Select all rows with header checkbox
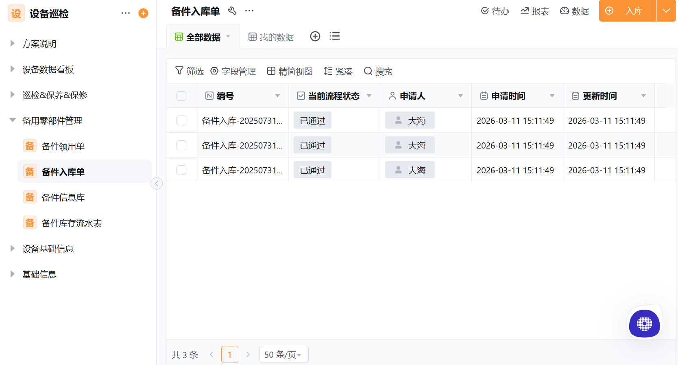Viewport: 678px width, 365px height. pos(181,96)
